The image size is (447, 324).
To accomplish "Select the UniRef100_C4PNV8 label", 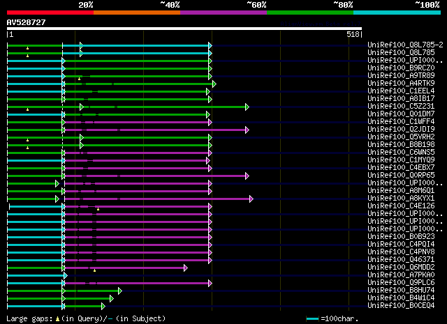I will [x=401, y=252].
